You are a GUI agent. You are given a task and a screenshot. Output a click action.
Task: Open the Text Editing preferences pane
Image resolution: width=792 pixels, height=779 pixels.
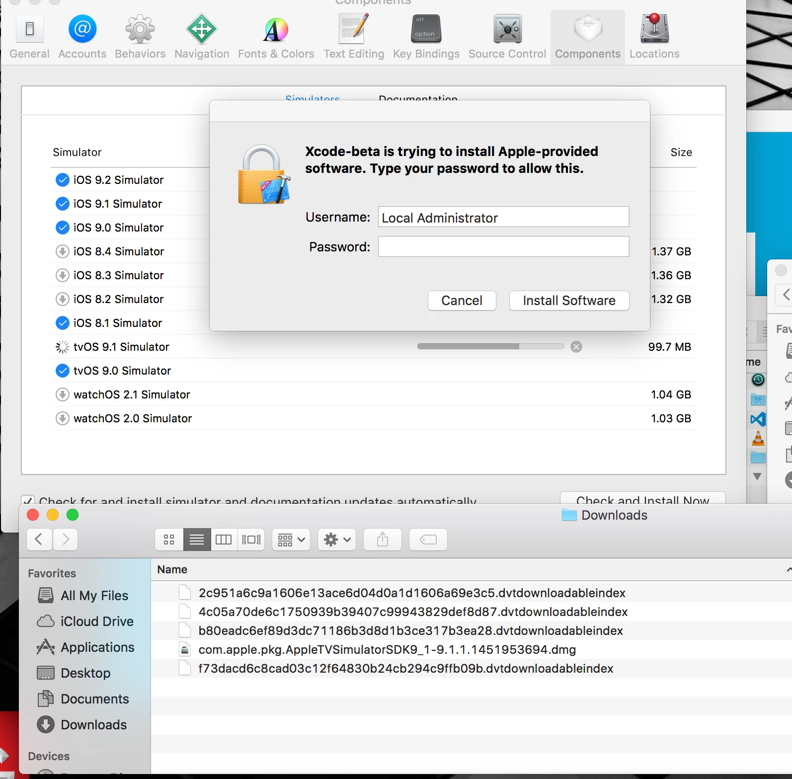[x=354, y=37]
